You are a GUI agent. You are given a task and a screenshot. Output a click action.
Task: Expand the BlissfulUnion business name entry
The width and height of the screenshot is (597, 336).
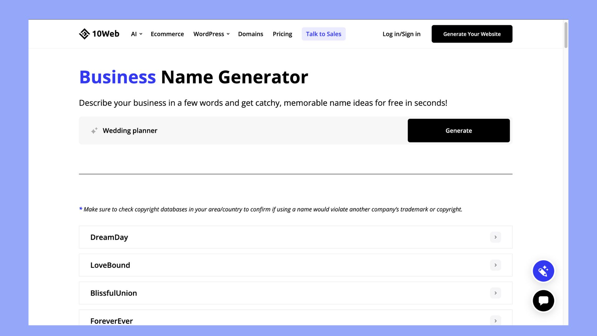(x=495, y=292)
